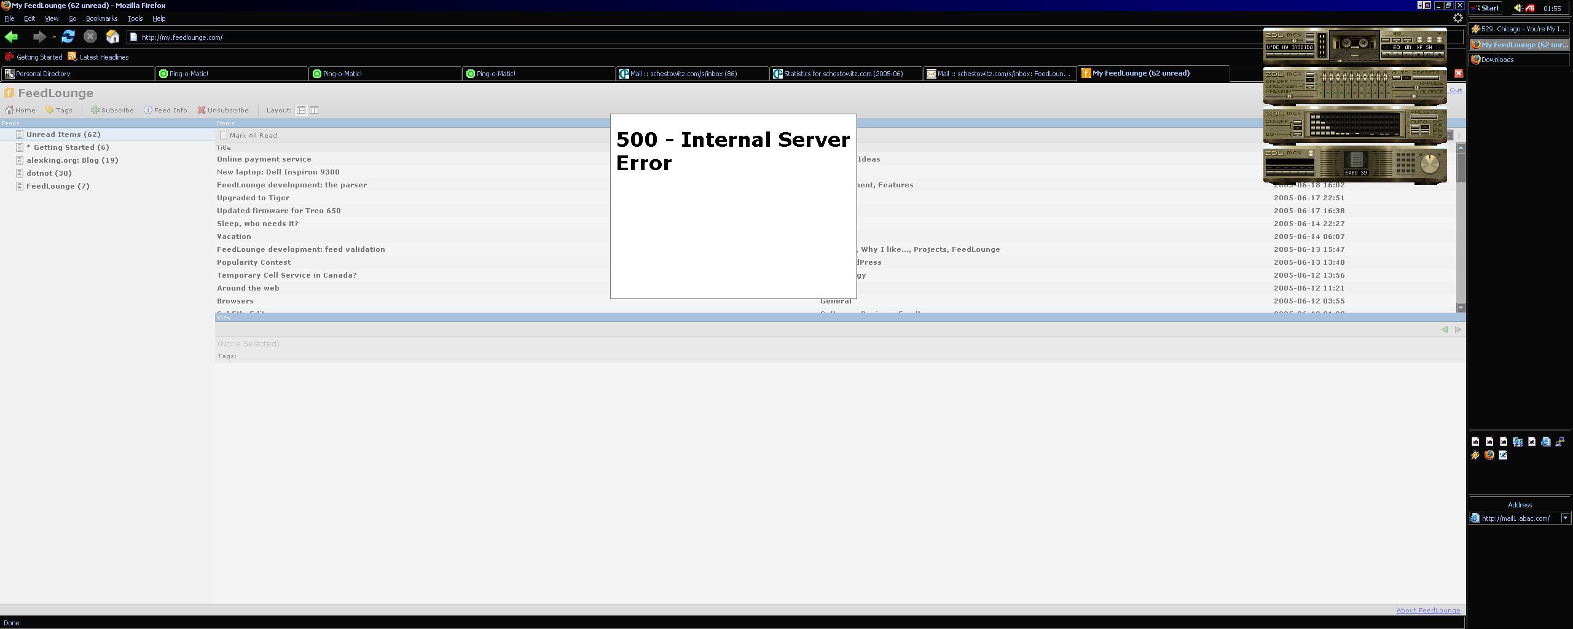Toggle the ANALYZER button in Winamp equalizer
This screenshot has height=629, width=1573.
(1310, 86)
